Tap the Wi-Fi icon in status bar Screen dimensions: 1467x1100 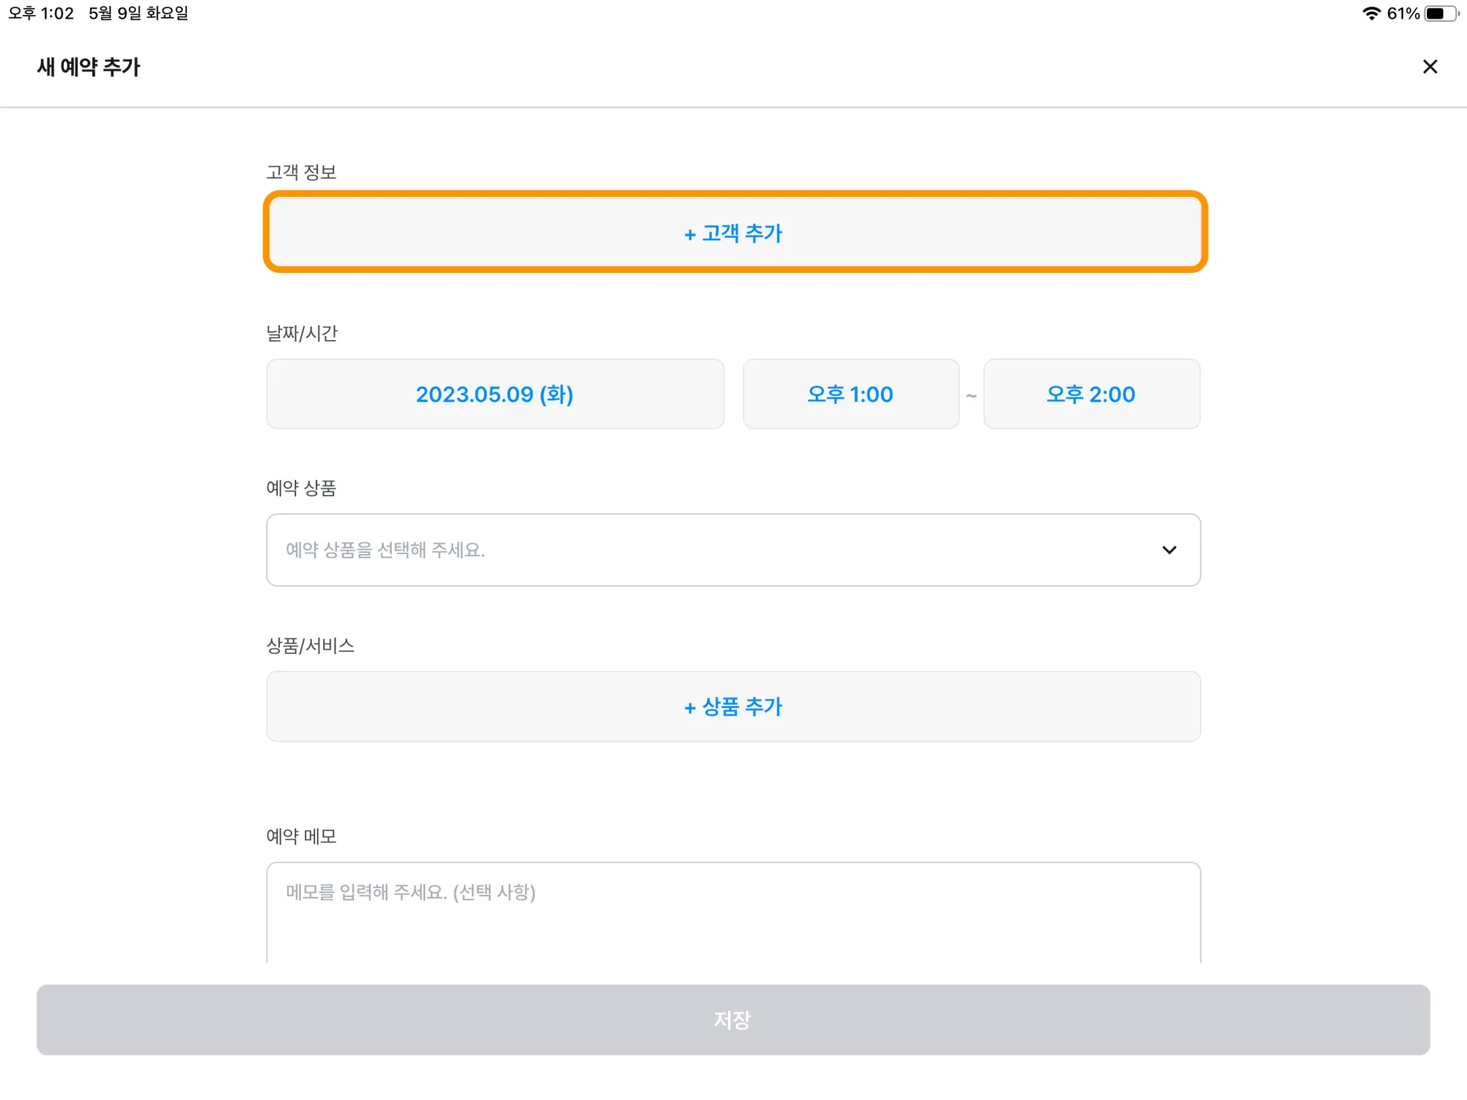tap(1371, 14)
